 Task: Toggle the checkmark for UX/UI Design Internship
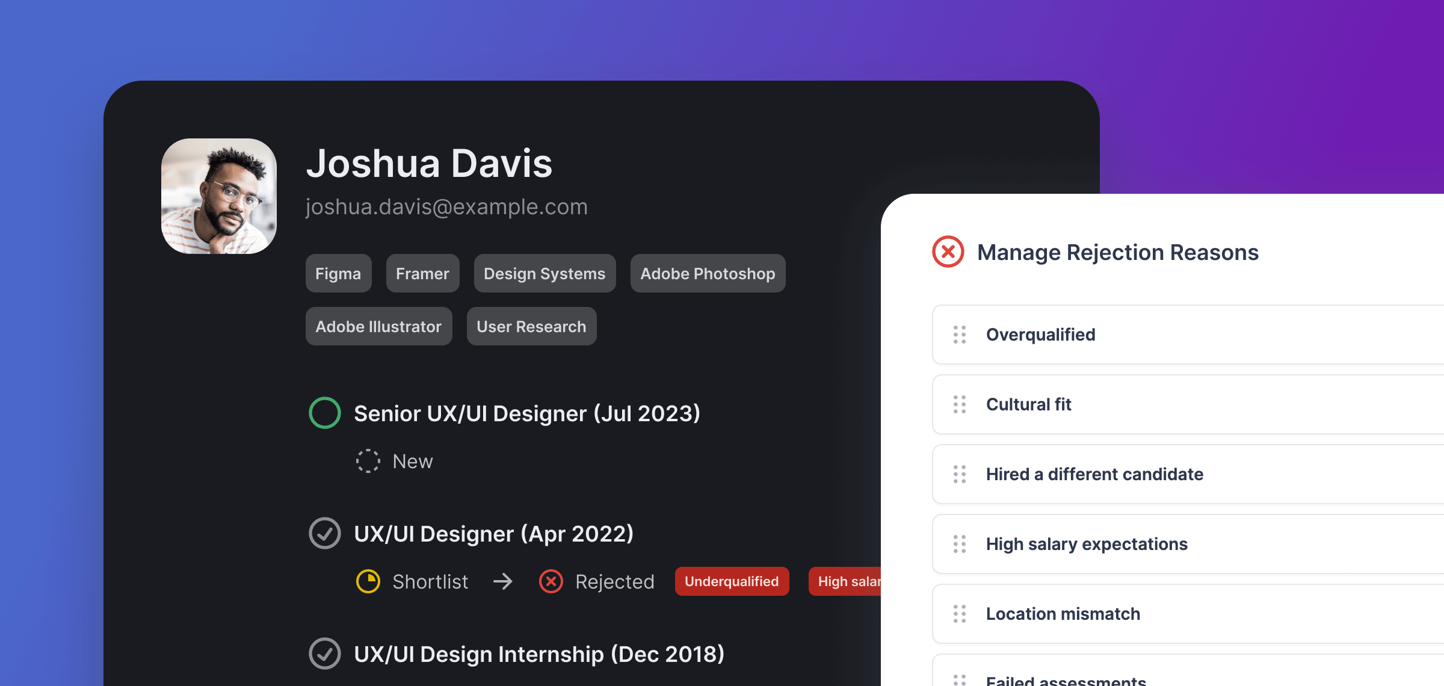coord(325,654)
